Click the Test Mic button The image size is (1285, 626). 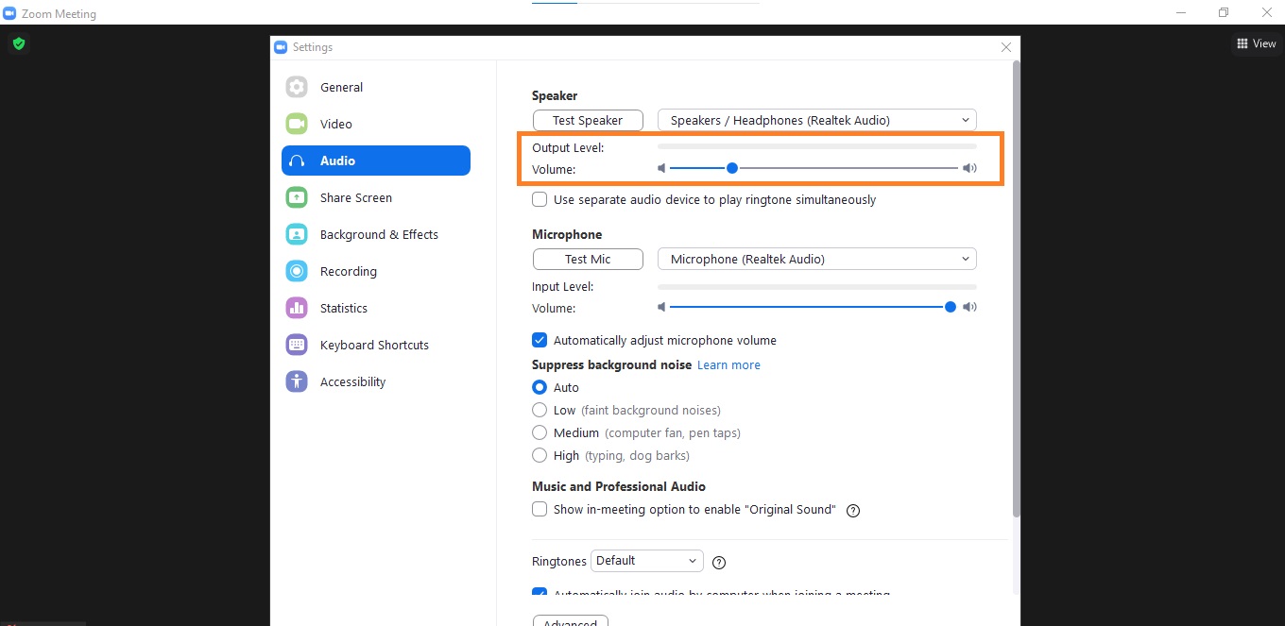coord(588,259)
